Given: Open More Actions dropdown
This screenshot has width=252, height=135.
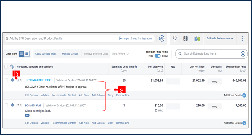Looking at the screenshot, I should tap(120, 54).
